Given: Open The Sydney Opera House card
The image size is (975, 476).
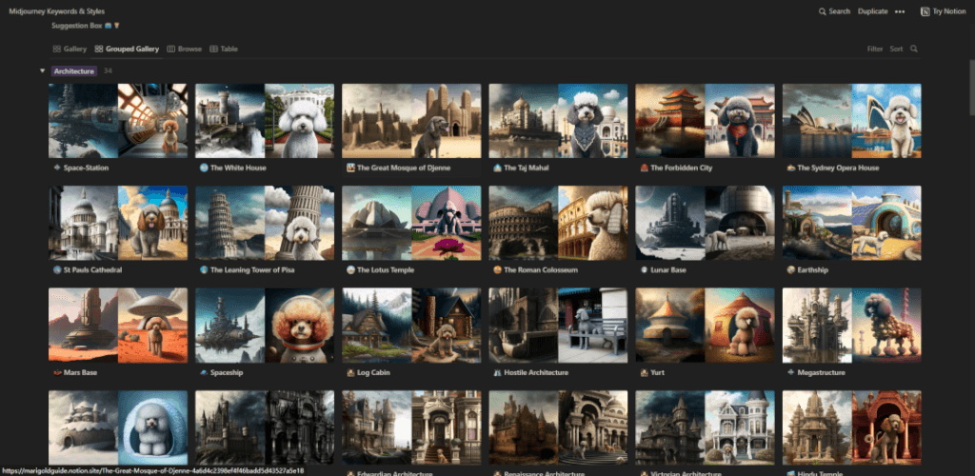Looking at the screenshot, I should tap(852, 129).
